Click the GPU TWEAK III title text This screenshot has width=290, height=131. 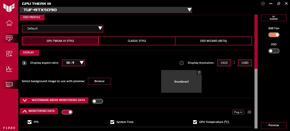(37, 4)
